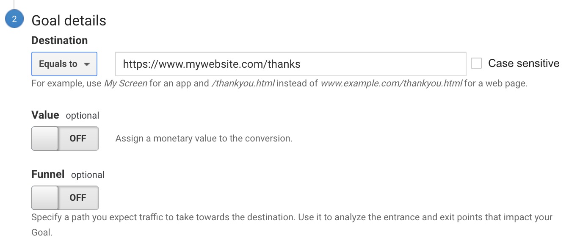Turn on the Value toggle switch

tap(65, 139)
